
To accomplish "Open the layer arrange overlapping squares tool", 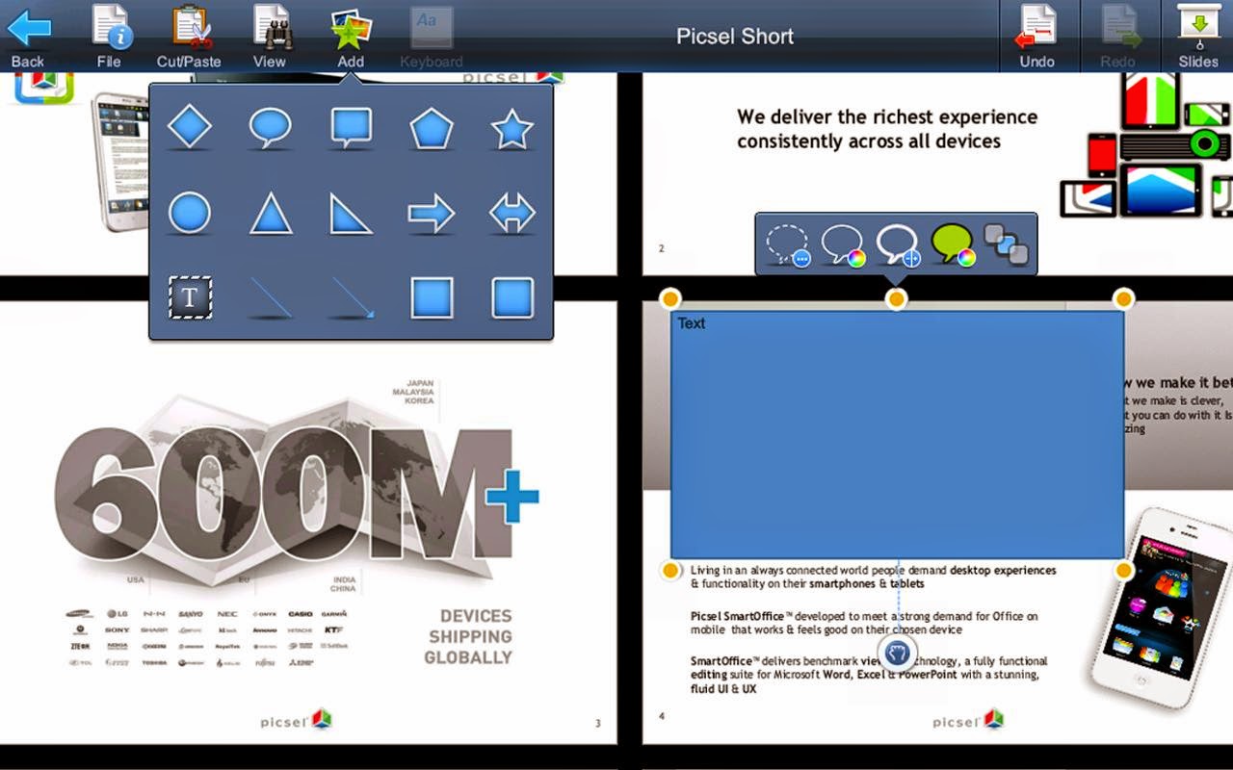I will click(1007, 244).
